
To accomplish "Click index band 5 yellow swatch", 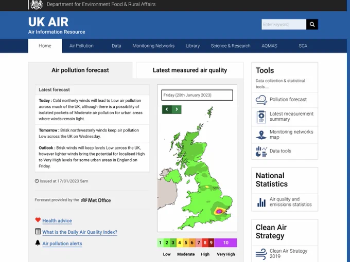I will pyautogui.click(x=186, y=242).
